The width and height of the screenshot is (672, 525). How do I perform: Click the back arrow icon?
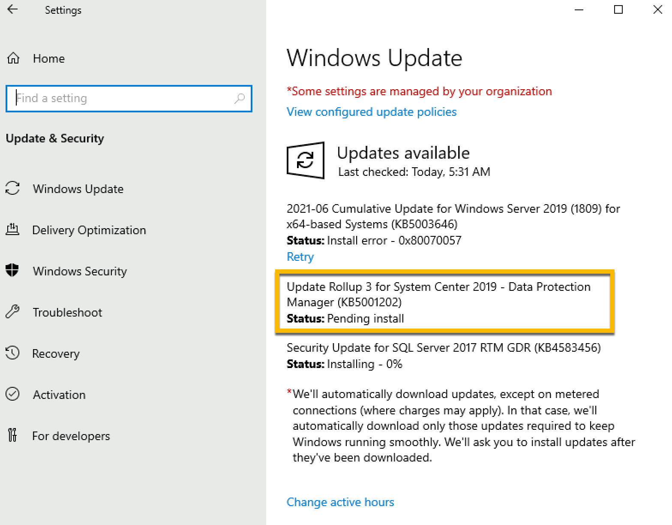click(x=13, y=9)
